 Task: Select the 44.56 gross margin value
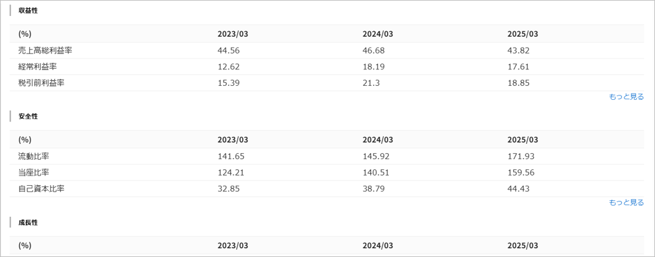229,51
